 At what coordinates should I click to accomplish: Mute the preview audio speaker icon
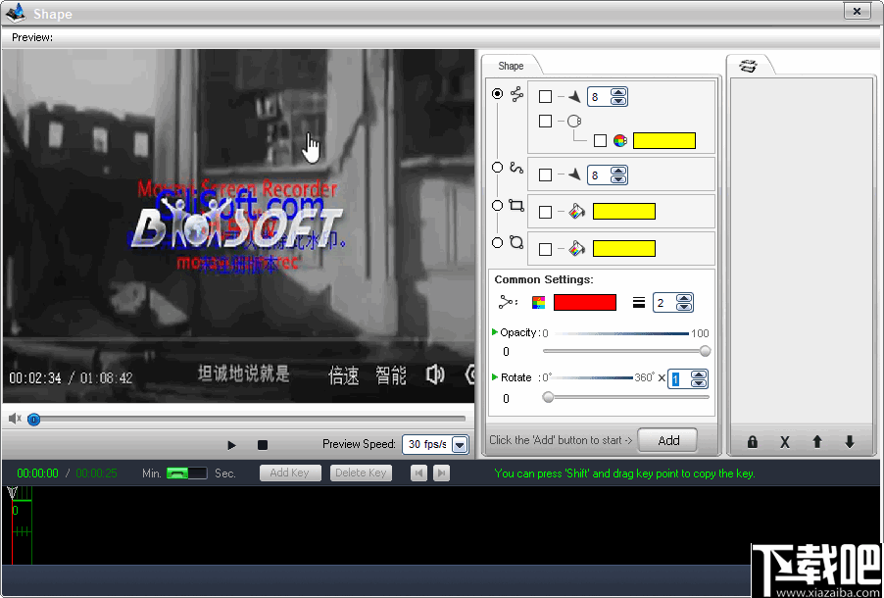click(x=13, y=420)
